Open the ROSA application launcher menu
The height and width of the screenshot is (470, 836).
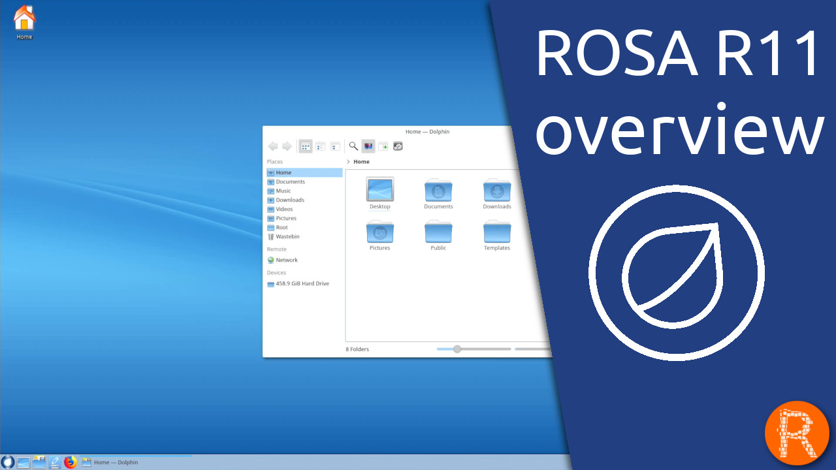(x=7, y=462)
